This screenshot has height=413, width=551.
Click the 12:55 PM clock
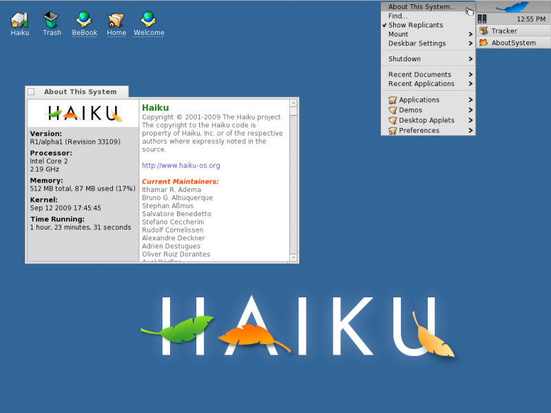point(531,19)
